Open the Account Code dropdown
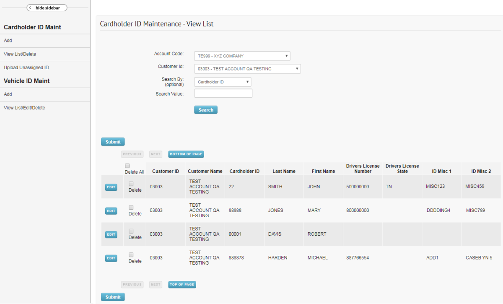Image resolution: width=503 pixels, height=304 pixels. [242, 55]
